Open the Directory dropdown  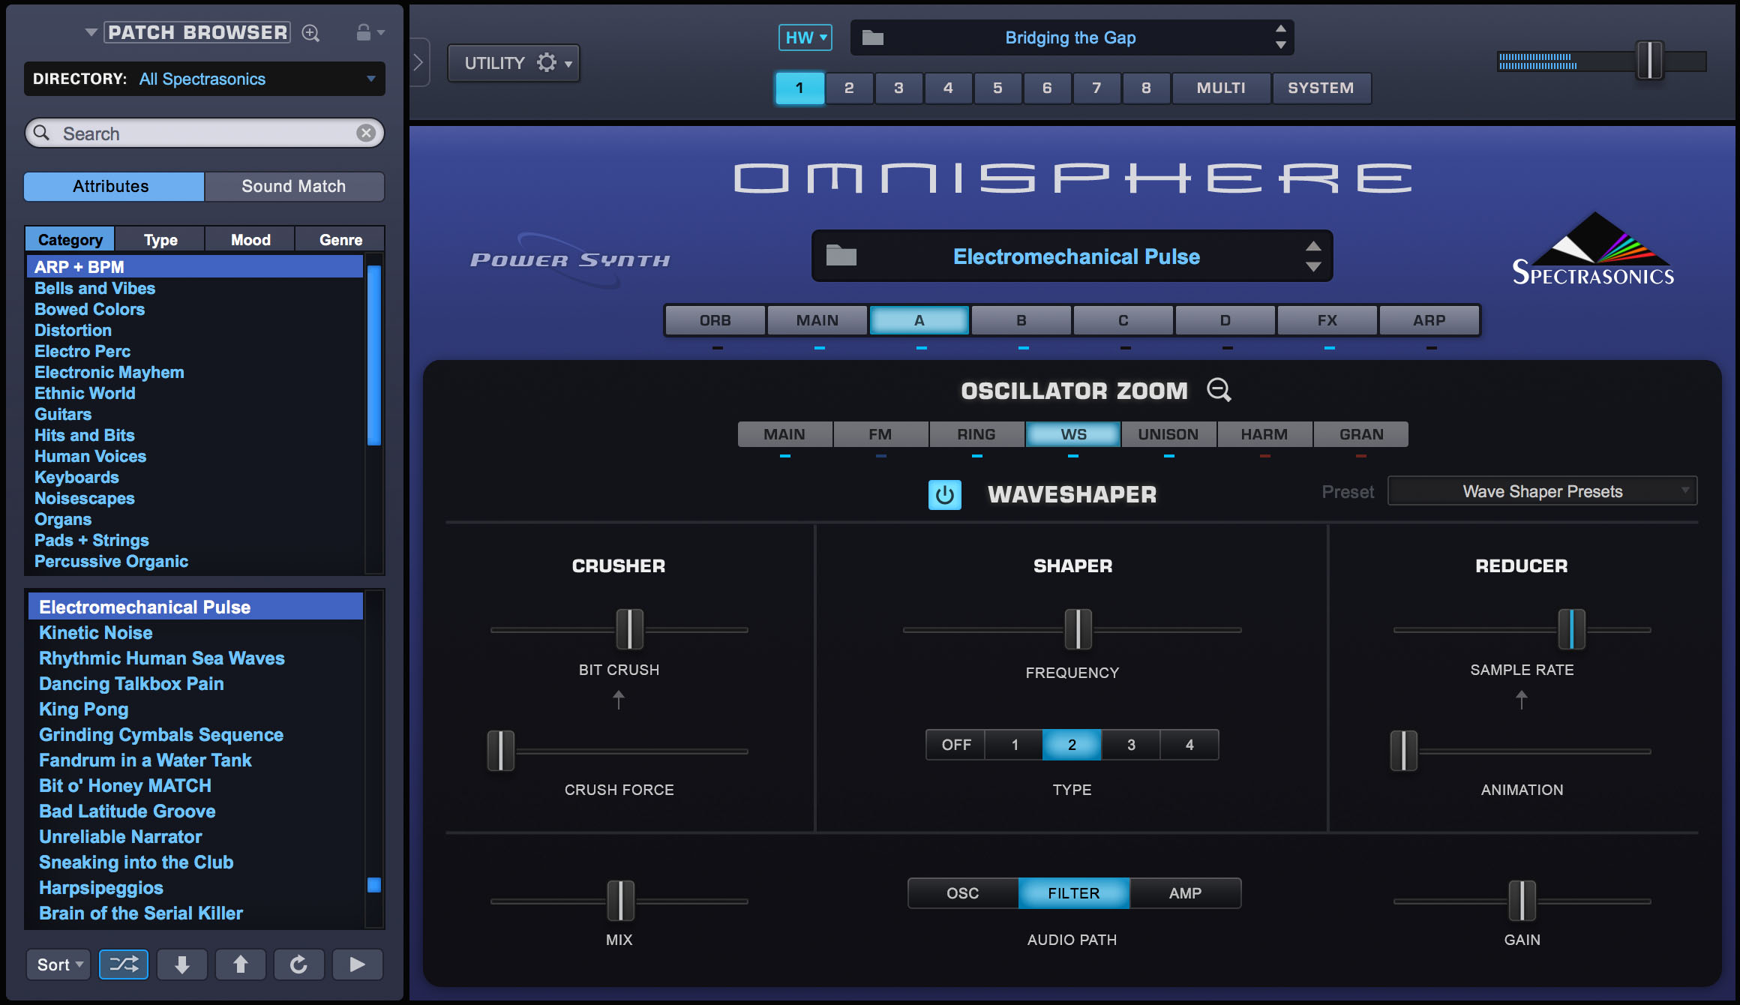pos(205,79)
